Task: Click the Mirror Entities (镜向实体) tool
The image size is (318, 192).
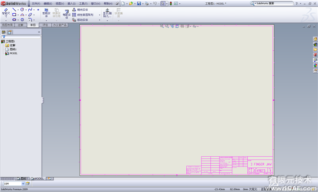Action: pos(80,10)
